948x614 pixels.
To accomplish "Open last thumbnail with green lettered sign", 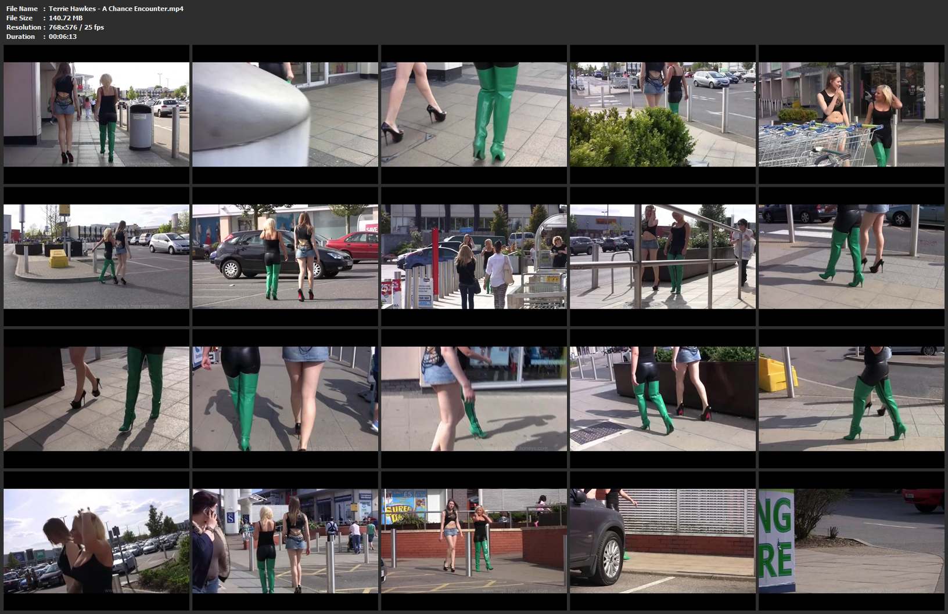I will pyautogui.click(x=852, y=541).
